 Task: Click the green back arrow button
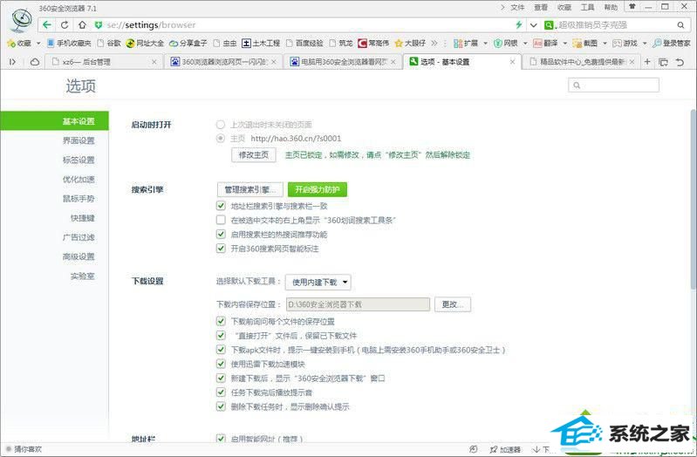coord(47,25)
